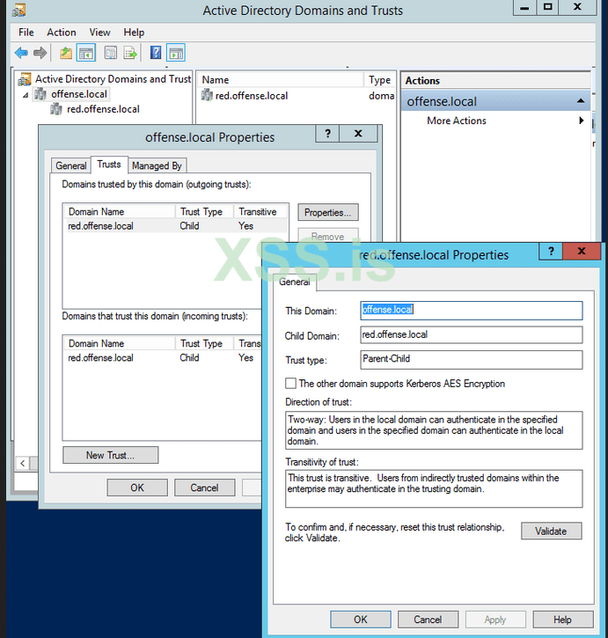Click the Export List toolbar icon
Screen dimensions: 608x638
click(x=130, y=53)
